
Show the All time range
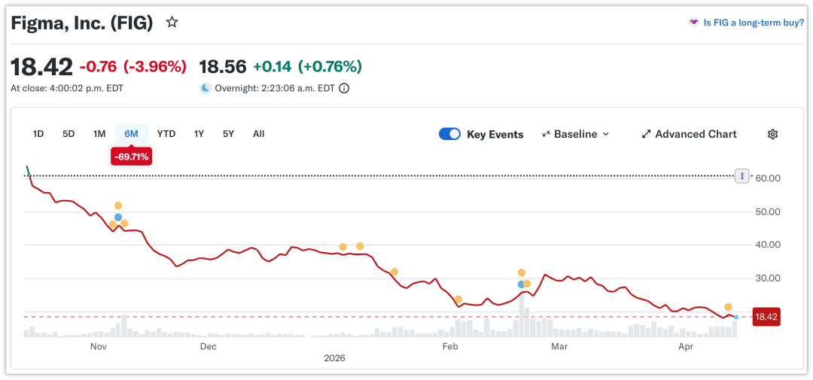(258, 134)
